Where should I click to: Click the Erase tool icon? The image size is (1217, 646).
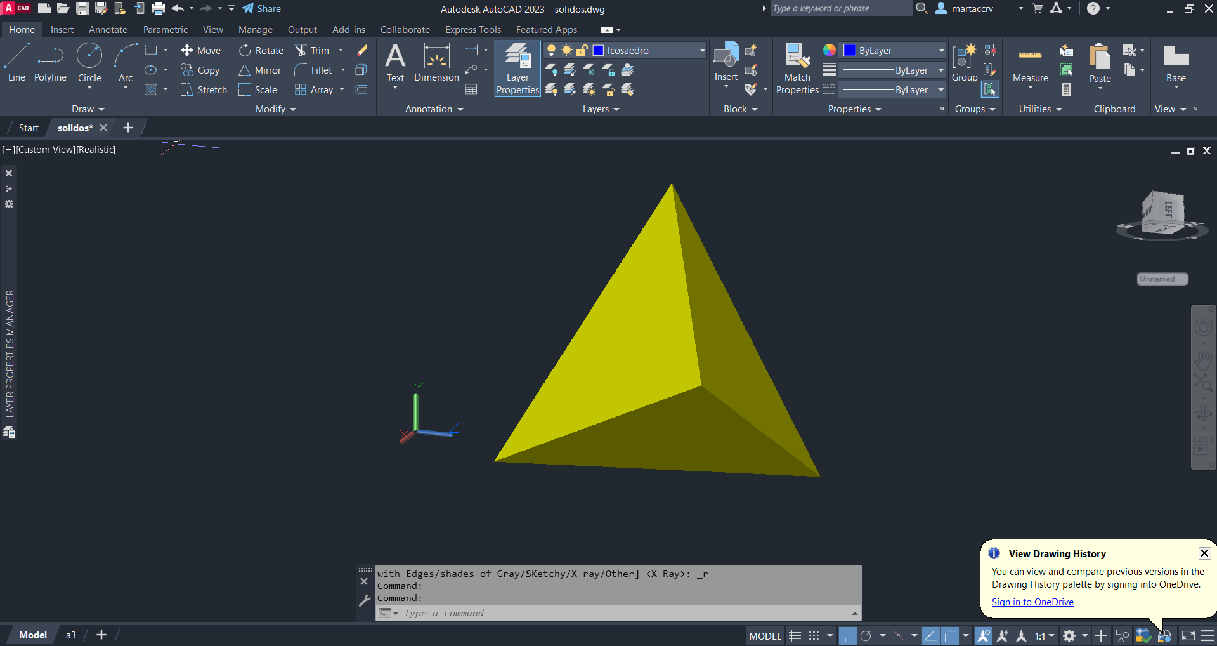361,51
